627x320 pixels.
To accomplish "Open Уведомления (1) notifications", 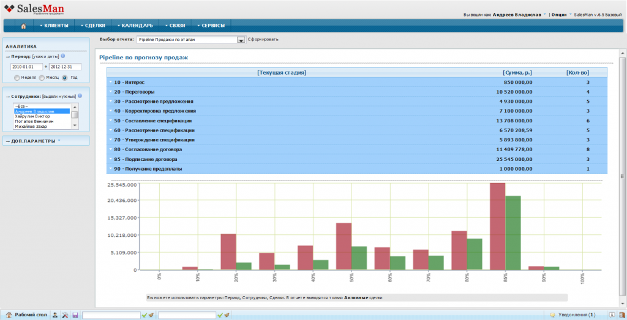I will click(x=573, y=315).
